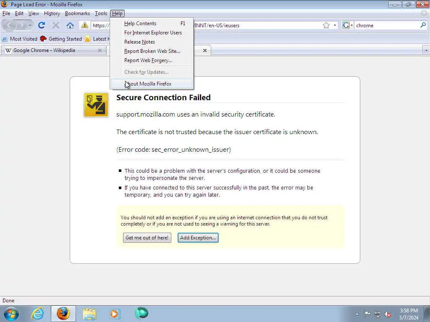
Task: Close the open Help menu
Action: [x=118, y=13]
